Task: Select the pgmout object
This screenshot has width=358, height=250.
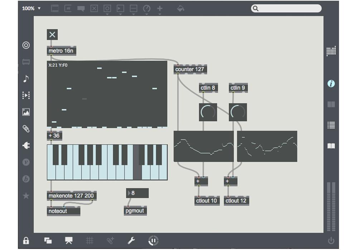Action: pos(135,211)
